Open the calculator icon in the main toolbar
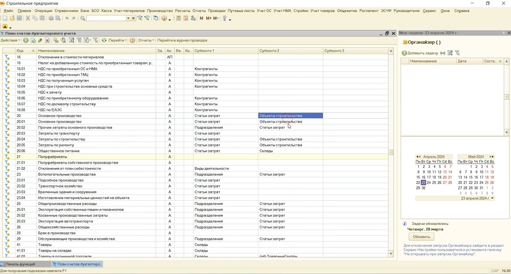The width and height of the screenshot is (511, 274). point(178,18)
